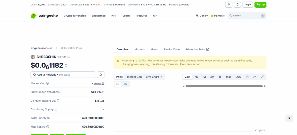297x135 pixels.
Task: Open the settings gear in top bar
Action: [x=229, y=5]
